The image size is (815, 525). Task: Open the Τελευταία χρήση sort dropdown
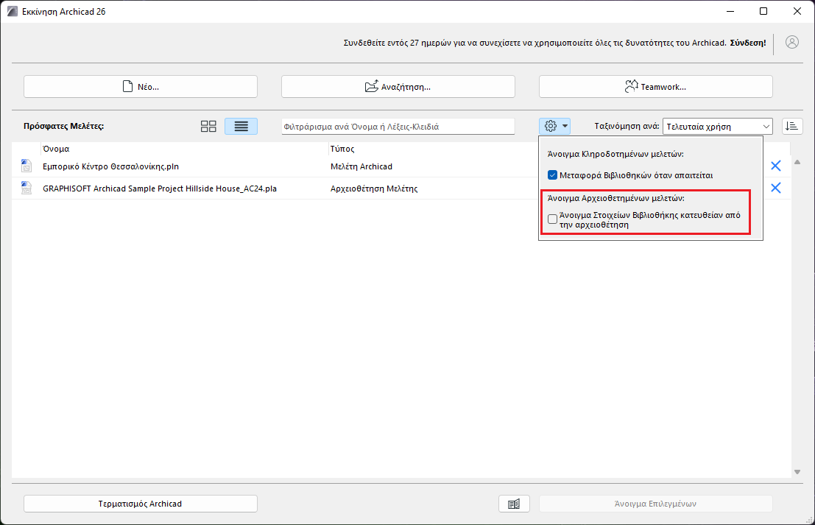click(717, 126)
